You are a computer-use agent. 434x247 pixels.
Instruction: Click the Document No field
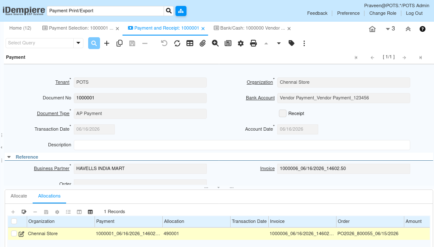pyautogui.click(x=140, y=98)
